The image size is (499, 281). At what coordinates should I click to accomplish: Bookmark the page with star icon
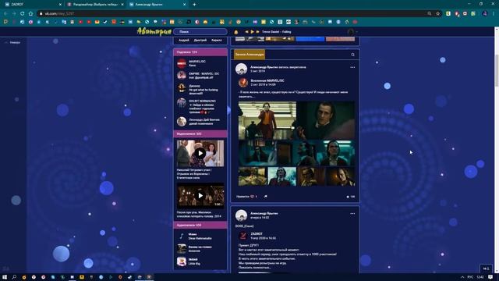point(438,14)
